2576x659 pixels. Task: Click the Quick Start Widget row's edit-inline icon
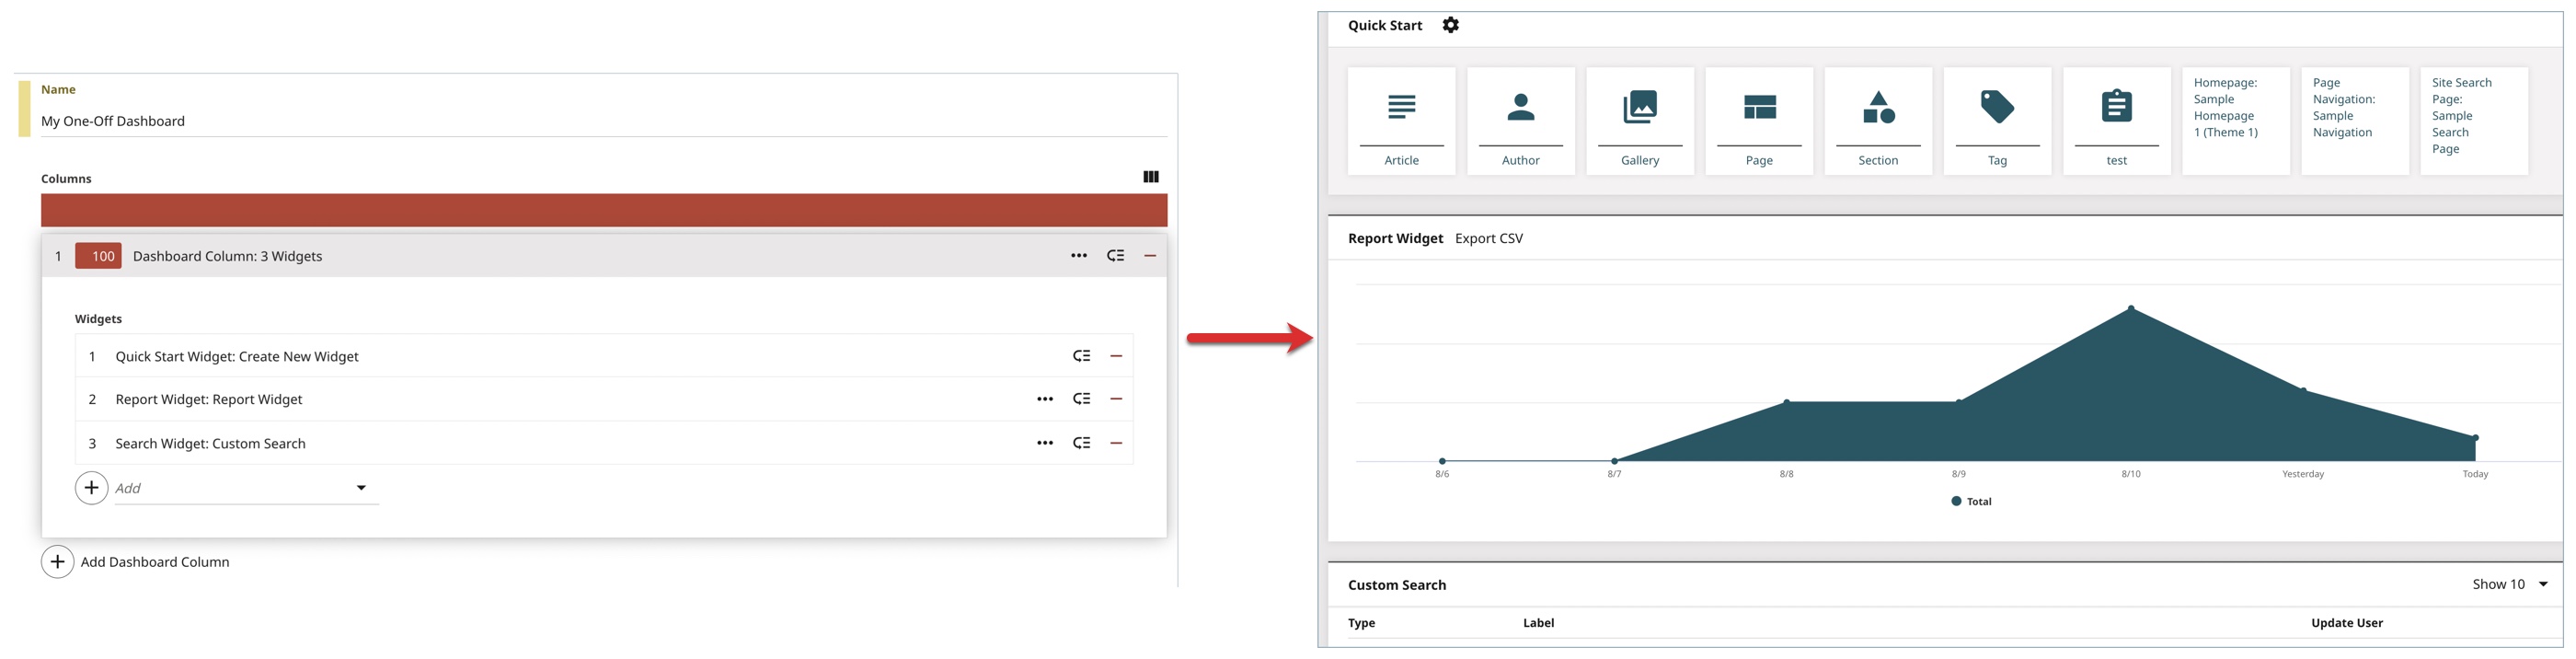[1081, 356]
